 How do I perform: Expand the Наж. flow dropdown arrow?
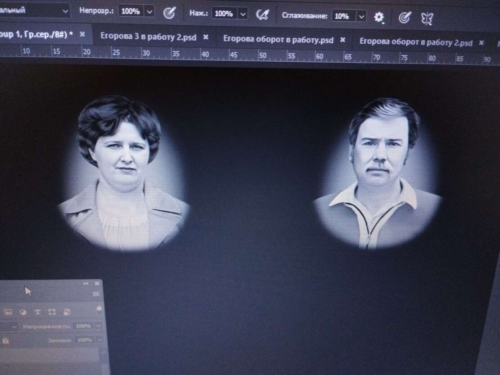point(243,14)
